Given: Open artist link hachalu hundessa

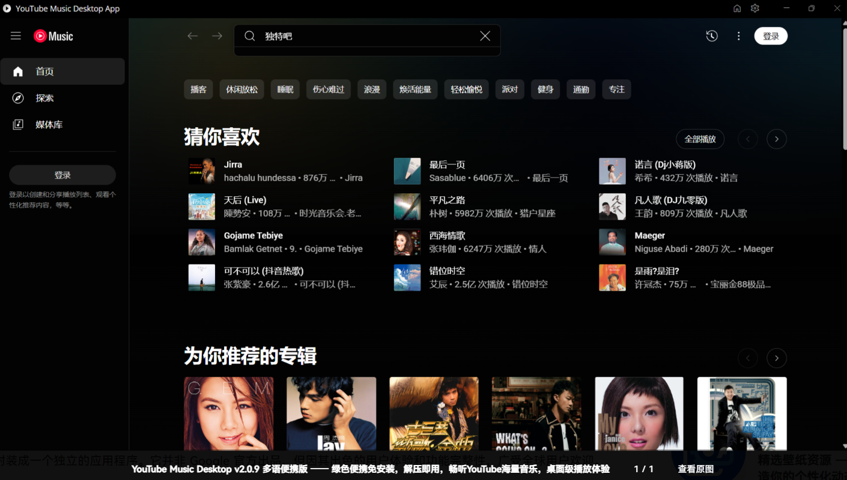Looking at the screenshot, I should pyautogui.click(x=260, y=178).
